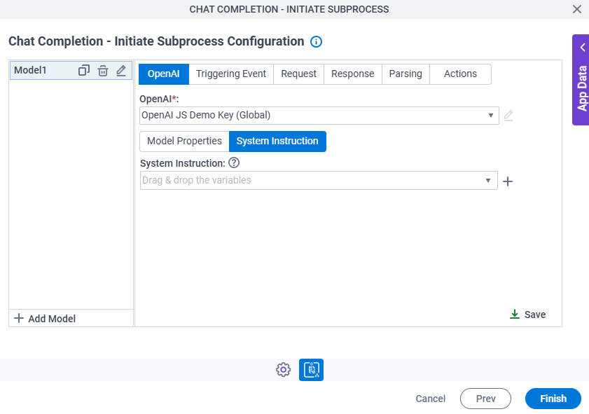Go to the Parsing tab
The width and height of the screenshot is (589, 414).
pos(406,74)
